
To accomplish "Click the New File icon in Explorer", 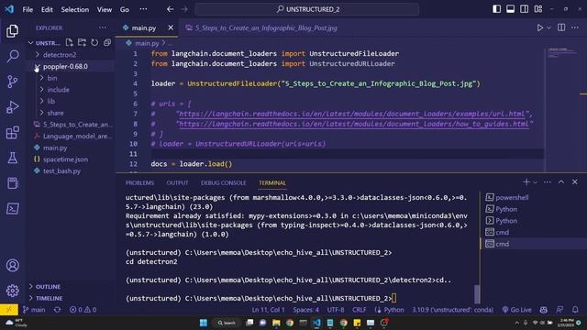I will coord(70,43).
